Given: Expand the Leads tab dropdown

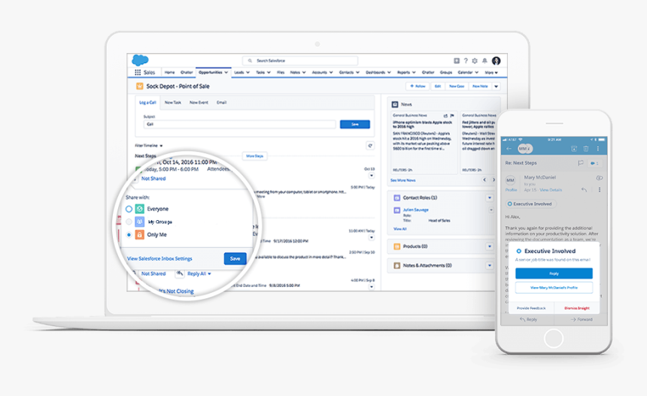Looking at the screenshot, I should pyautogui.click(x=248, y=73).
